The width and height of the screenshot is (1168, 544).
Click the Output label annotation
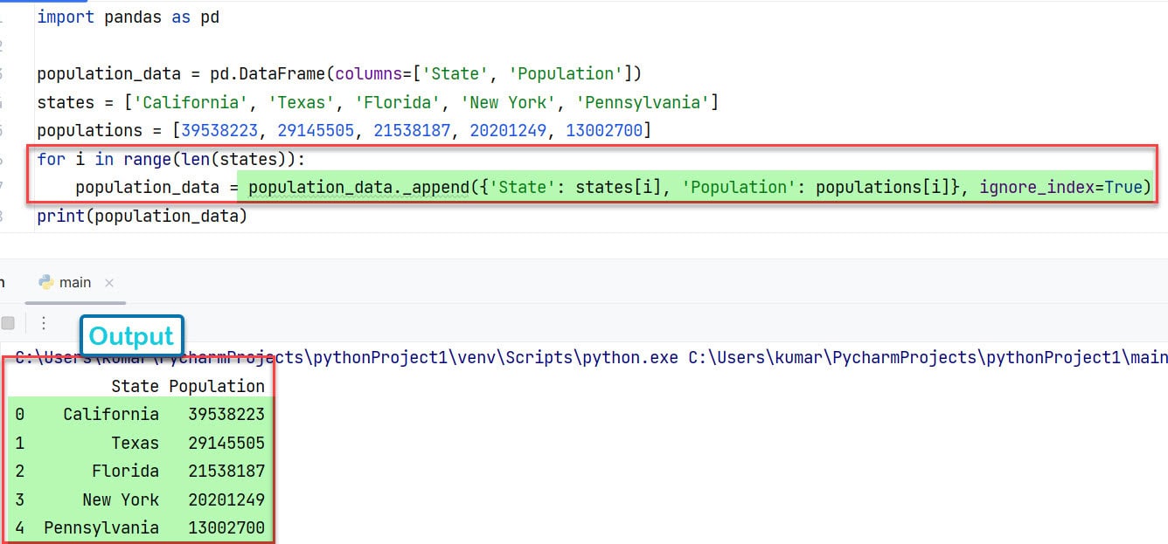[x=131, y=335]
